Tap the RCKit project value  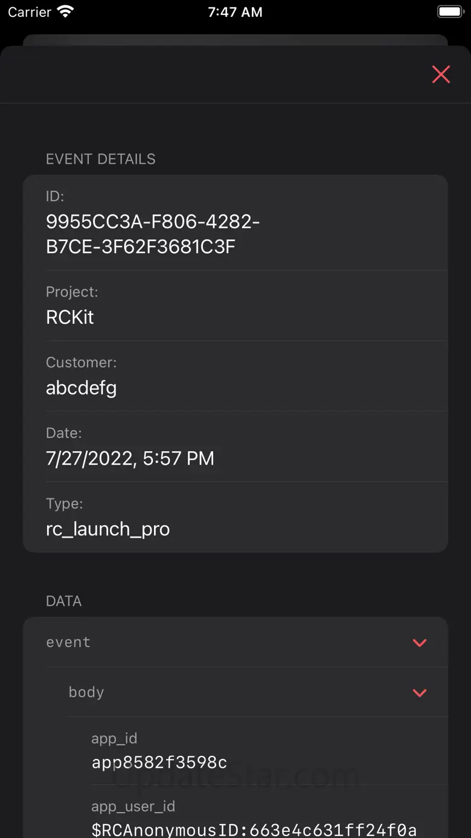[x=70, y=317]
